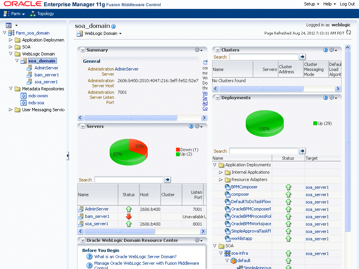Open the Servers panel gear options
This screenshot has height=269, width=359.
click(198, 126)
